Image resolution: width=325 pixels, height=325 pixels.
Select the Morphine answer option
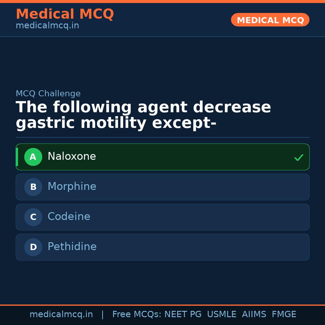pos(162,187)
